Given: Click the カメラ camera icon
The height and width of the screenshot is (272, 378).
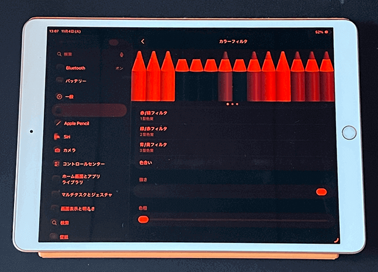Looking at the screenshot, I should click(x=57, y=150).
